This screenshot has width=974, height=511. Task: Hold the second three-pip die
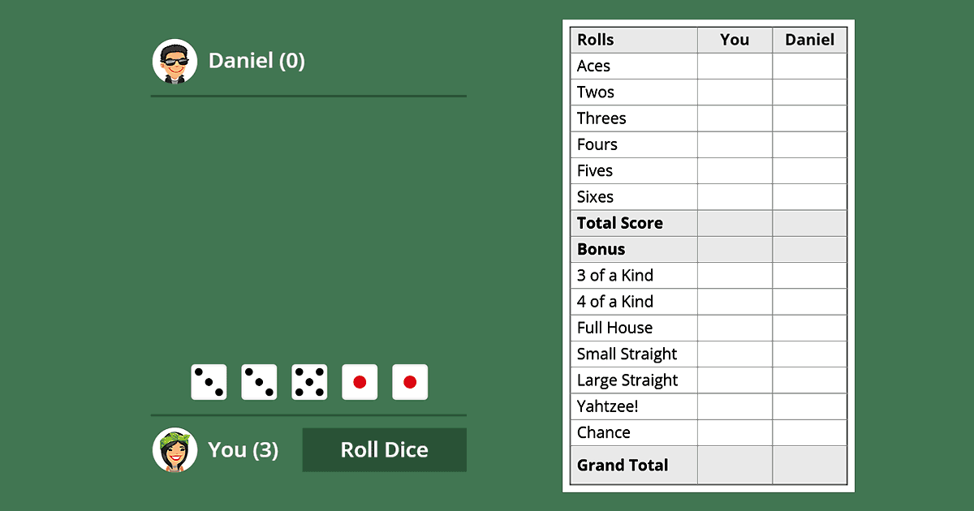[259, 381]
